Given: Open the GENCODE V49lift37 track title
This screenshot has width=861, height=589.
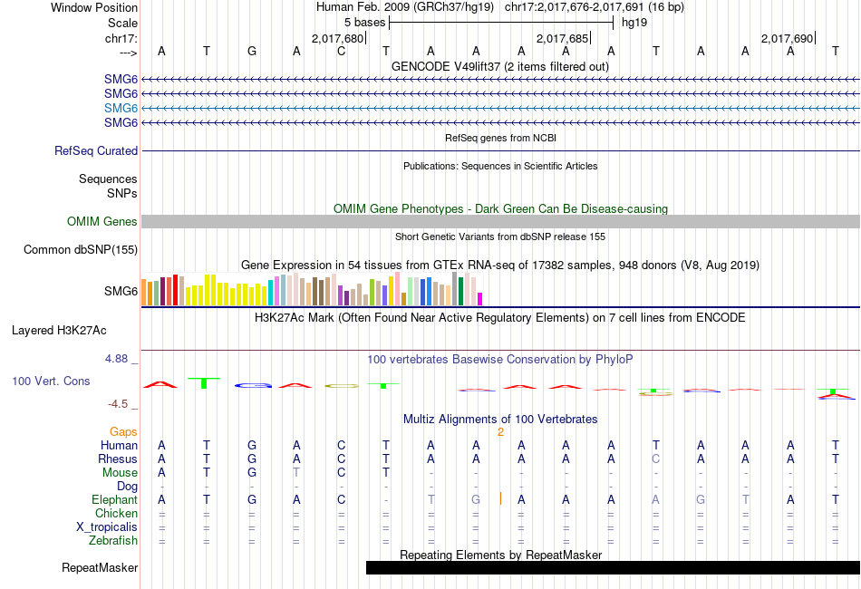Looking at the screenshot, I should [500, 66].
